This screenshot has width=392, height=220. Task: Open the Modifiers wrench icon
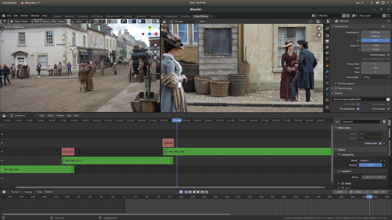coord(327,71)
